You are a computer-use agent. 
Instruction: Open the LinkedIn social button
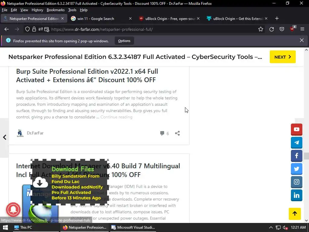pos(296,195)
